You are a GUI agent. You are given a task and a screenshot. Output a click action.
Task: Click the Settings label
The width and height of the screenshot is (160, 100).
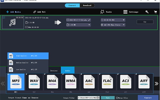click(134, 12)
